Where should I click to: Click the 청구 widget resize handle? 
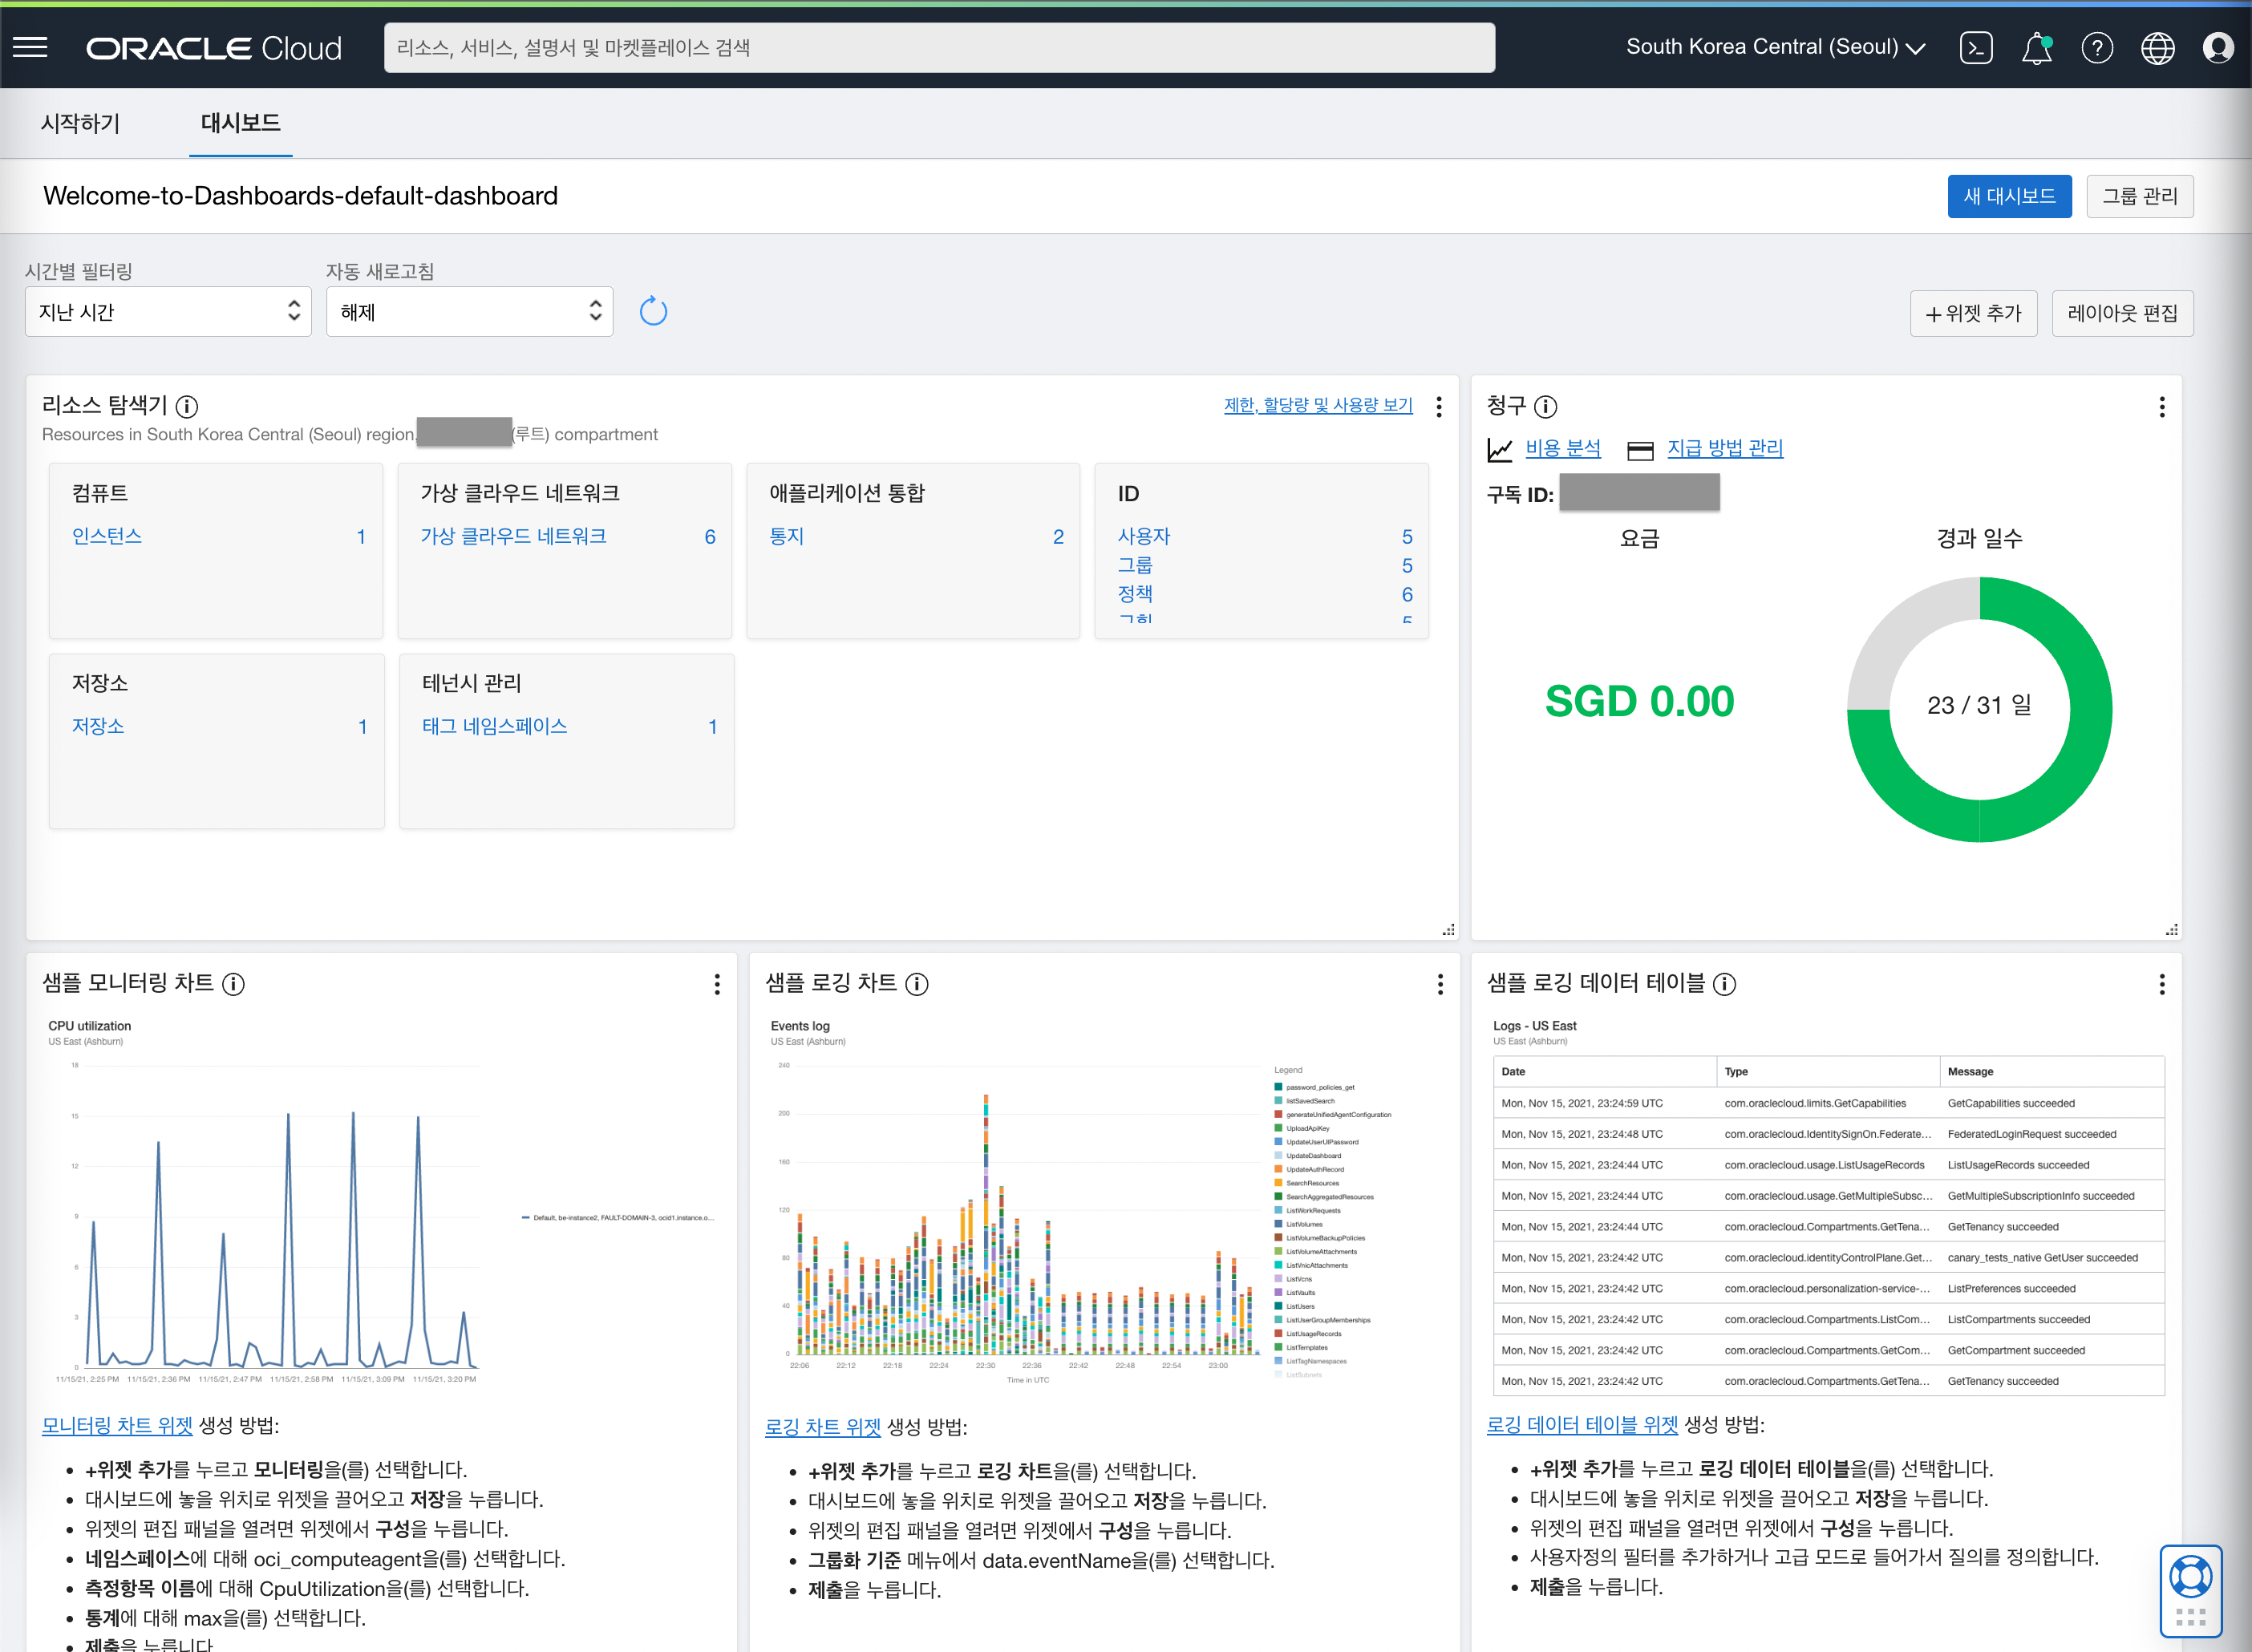pos(2171,930)
